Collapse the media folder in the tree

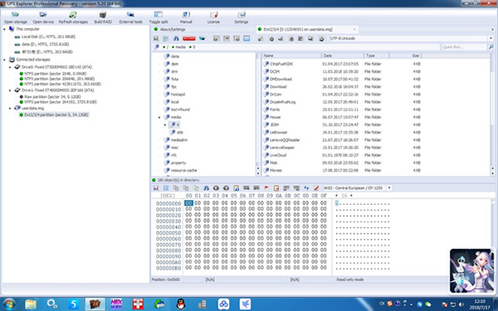tap(159, 118)
